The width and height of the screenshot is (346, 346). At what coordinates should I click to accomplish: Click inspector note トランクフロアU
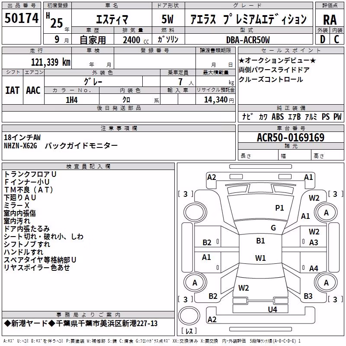tap(30, 174)
